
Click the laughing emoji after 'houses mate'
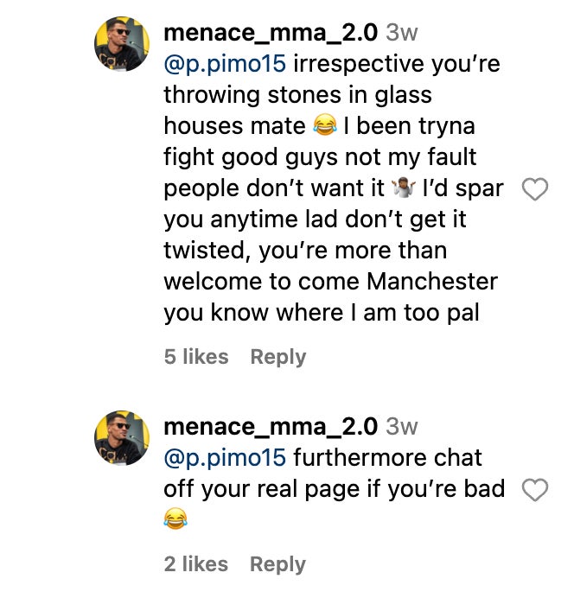click(324, 126)
